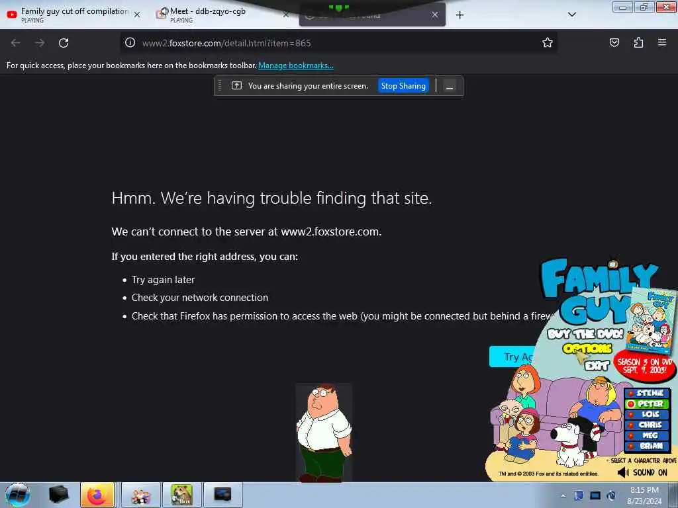
Task: Open the site information icon in the address bar
Action: pos(130,42)
